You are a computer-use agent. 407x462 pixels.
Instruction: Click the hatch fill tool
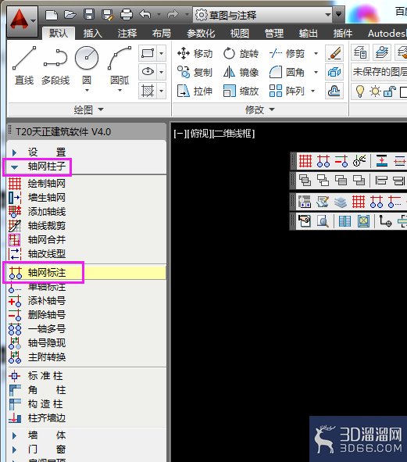pos(148,91)
